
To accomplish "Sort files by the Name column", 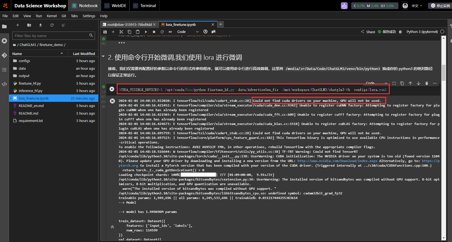I will (38, 54).
